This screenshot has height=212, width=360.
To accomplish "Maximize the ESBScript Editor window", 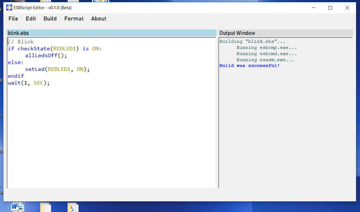I will [x=330, y=8].
